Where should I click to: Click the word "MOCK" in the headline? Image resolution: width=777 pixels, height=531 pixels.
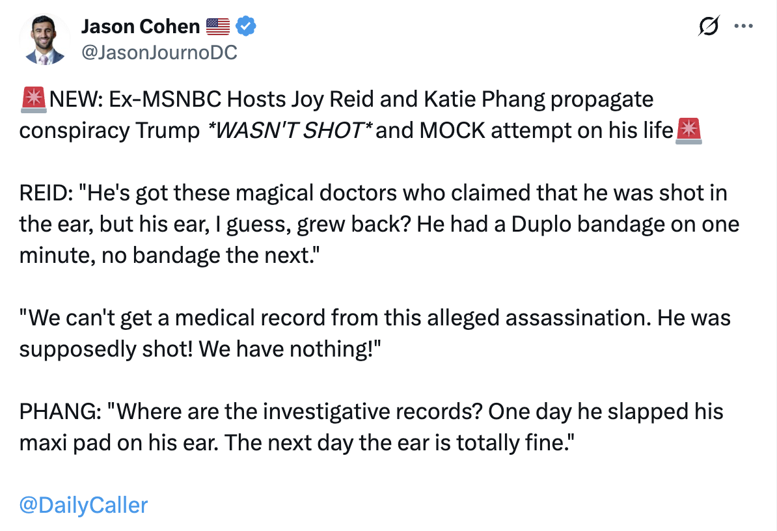(452, 130)
